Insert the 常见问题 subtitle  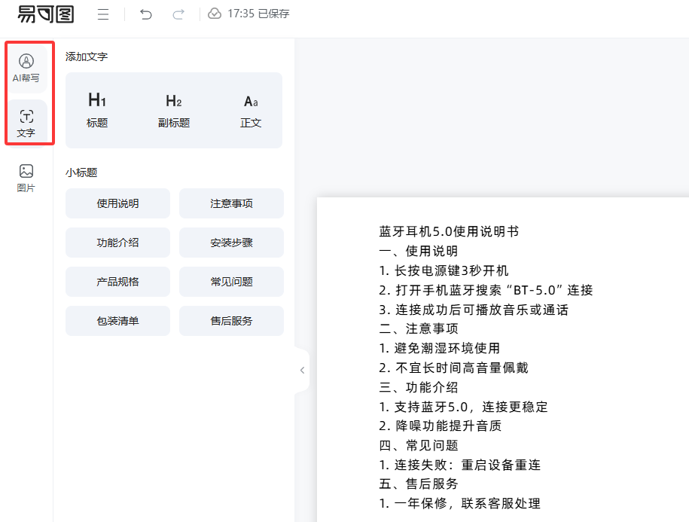click(x=231, y=282)
